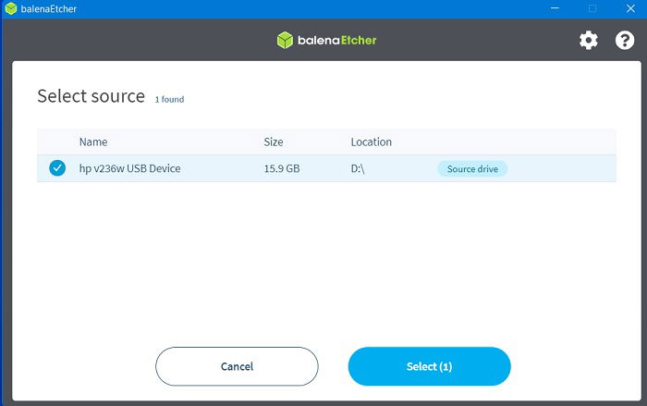The image size is (647, 406).
Task: Select the hp v236w USB Device name
Action: pyautogui.click(x=130, y=168)
